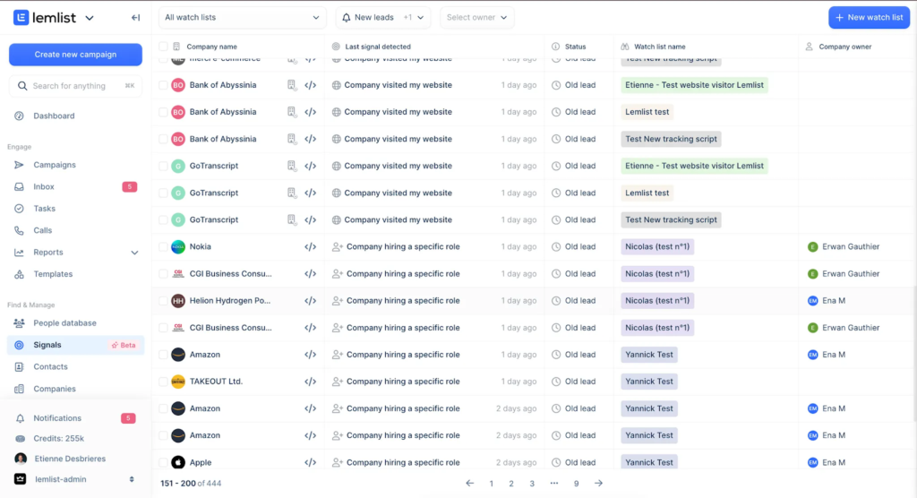The image size is (917, 498).
Task: Collapse the sidebar with the arrow icon
Action: 135,18
